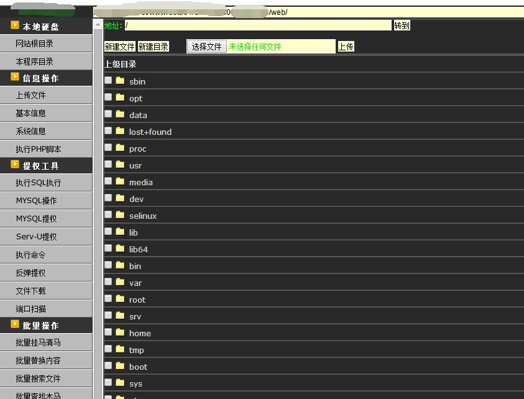Click the yellow folder icon for usr
Viewport: 524px width, 399px height.
pyautogui.click(x=120, y=165)
